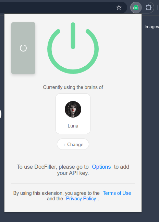Select the white Luna model card
159x222 pixels.
[73, 114]
